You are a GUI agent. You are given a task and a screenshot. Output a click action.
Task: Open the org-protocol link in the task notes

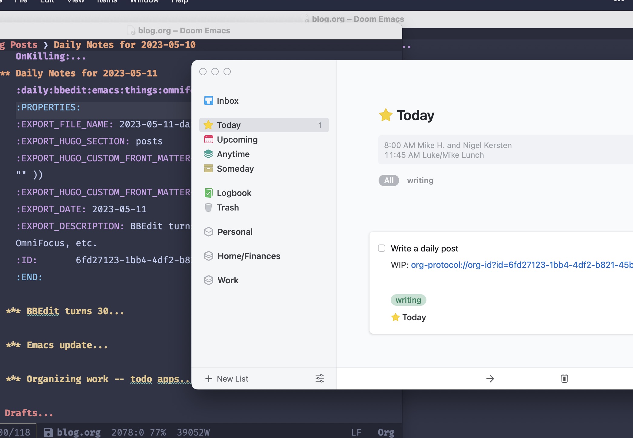(x=521, y=265)
